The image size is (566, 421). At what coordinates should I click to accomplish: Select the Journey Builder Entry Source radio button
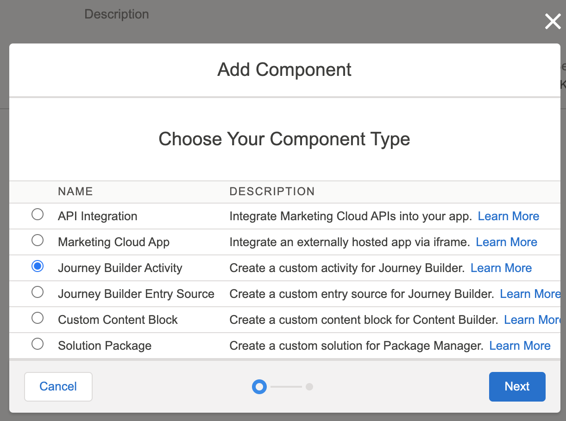coord(38,292)
